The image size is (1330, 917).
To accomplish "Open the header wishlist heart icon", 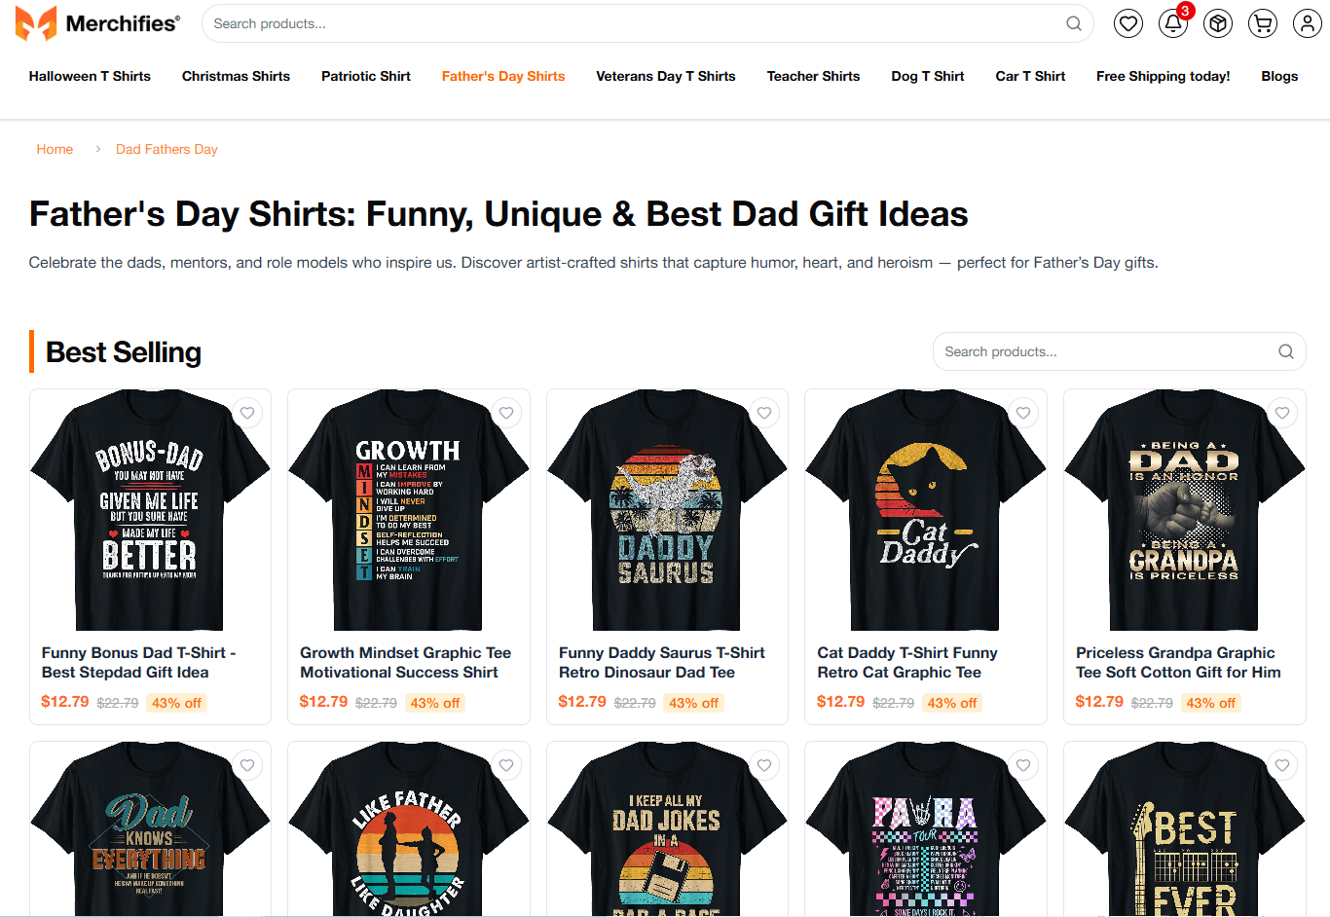I will point(1127,22).
